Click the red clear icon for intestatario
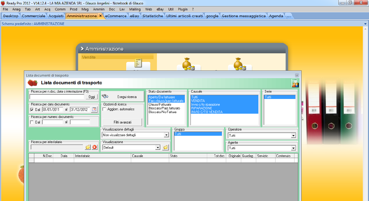 [x=94, y=147]
